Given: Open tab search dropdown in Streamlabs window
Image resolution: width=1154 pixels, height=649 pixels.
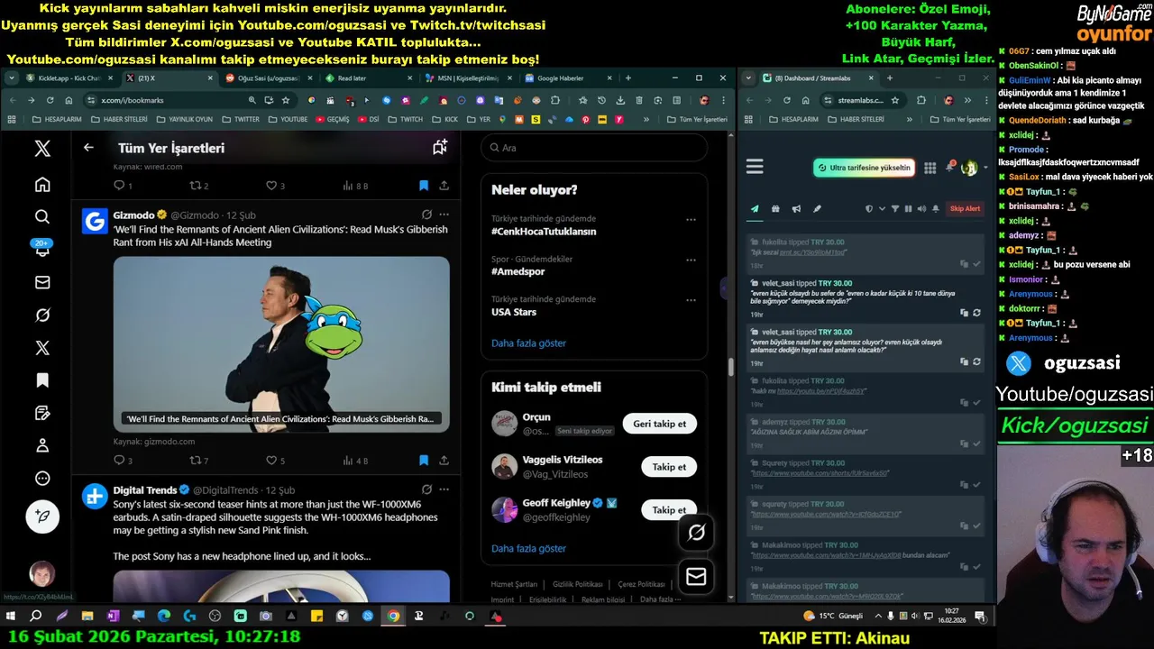Looking at the screenshot, I should click(750, 78).
